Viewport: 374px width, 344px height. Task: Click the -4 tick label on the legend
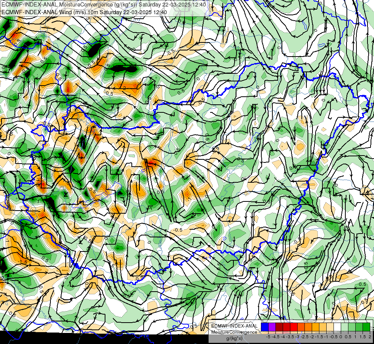point(283,337)
